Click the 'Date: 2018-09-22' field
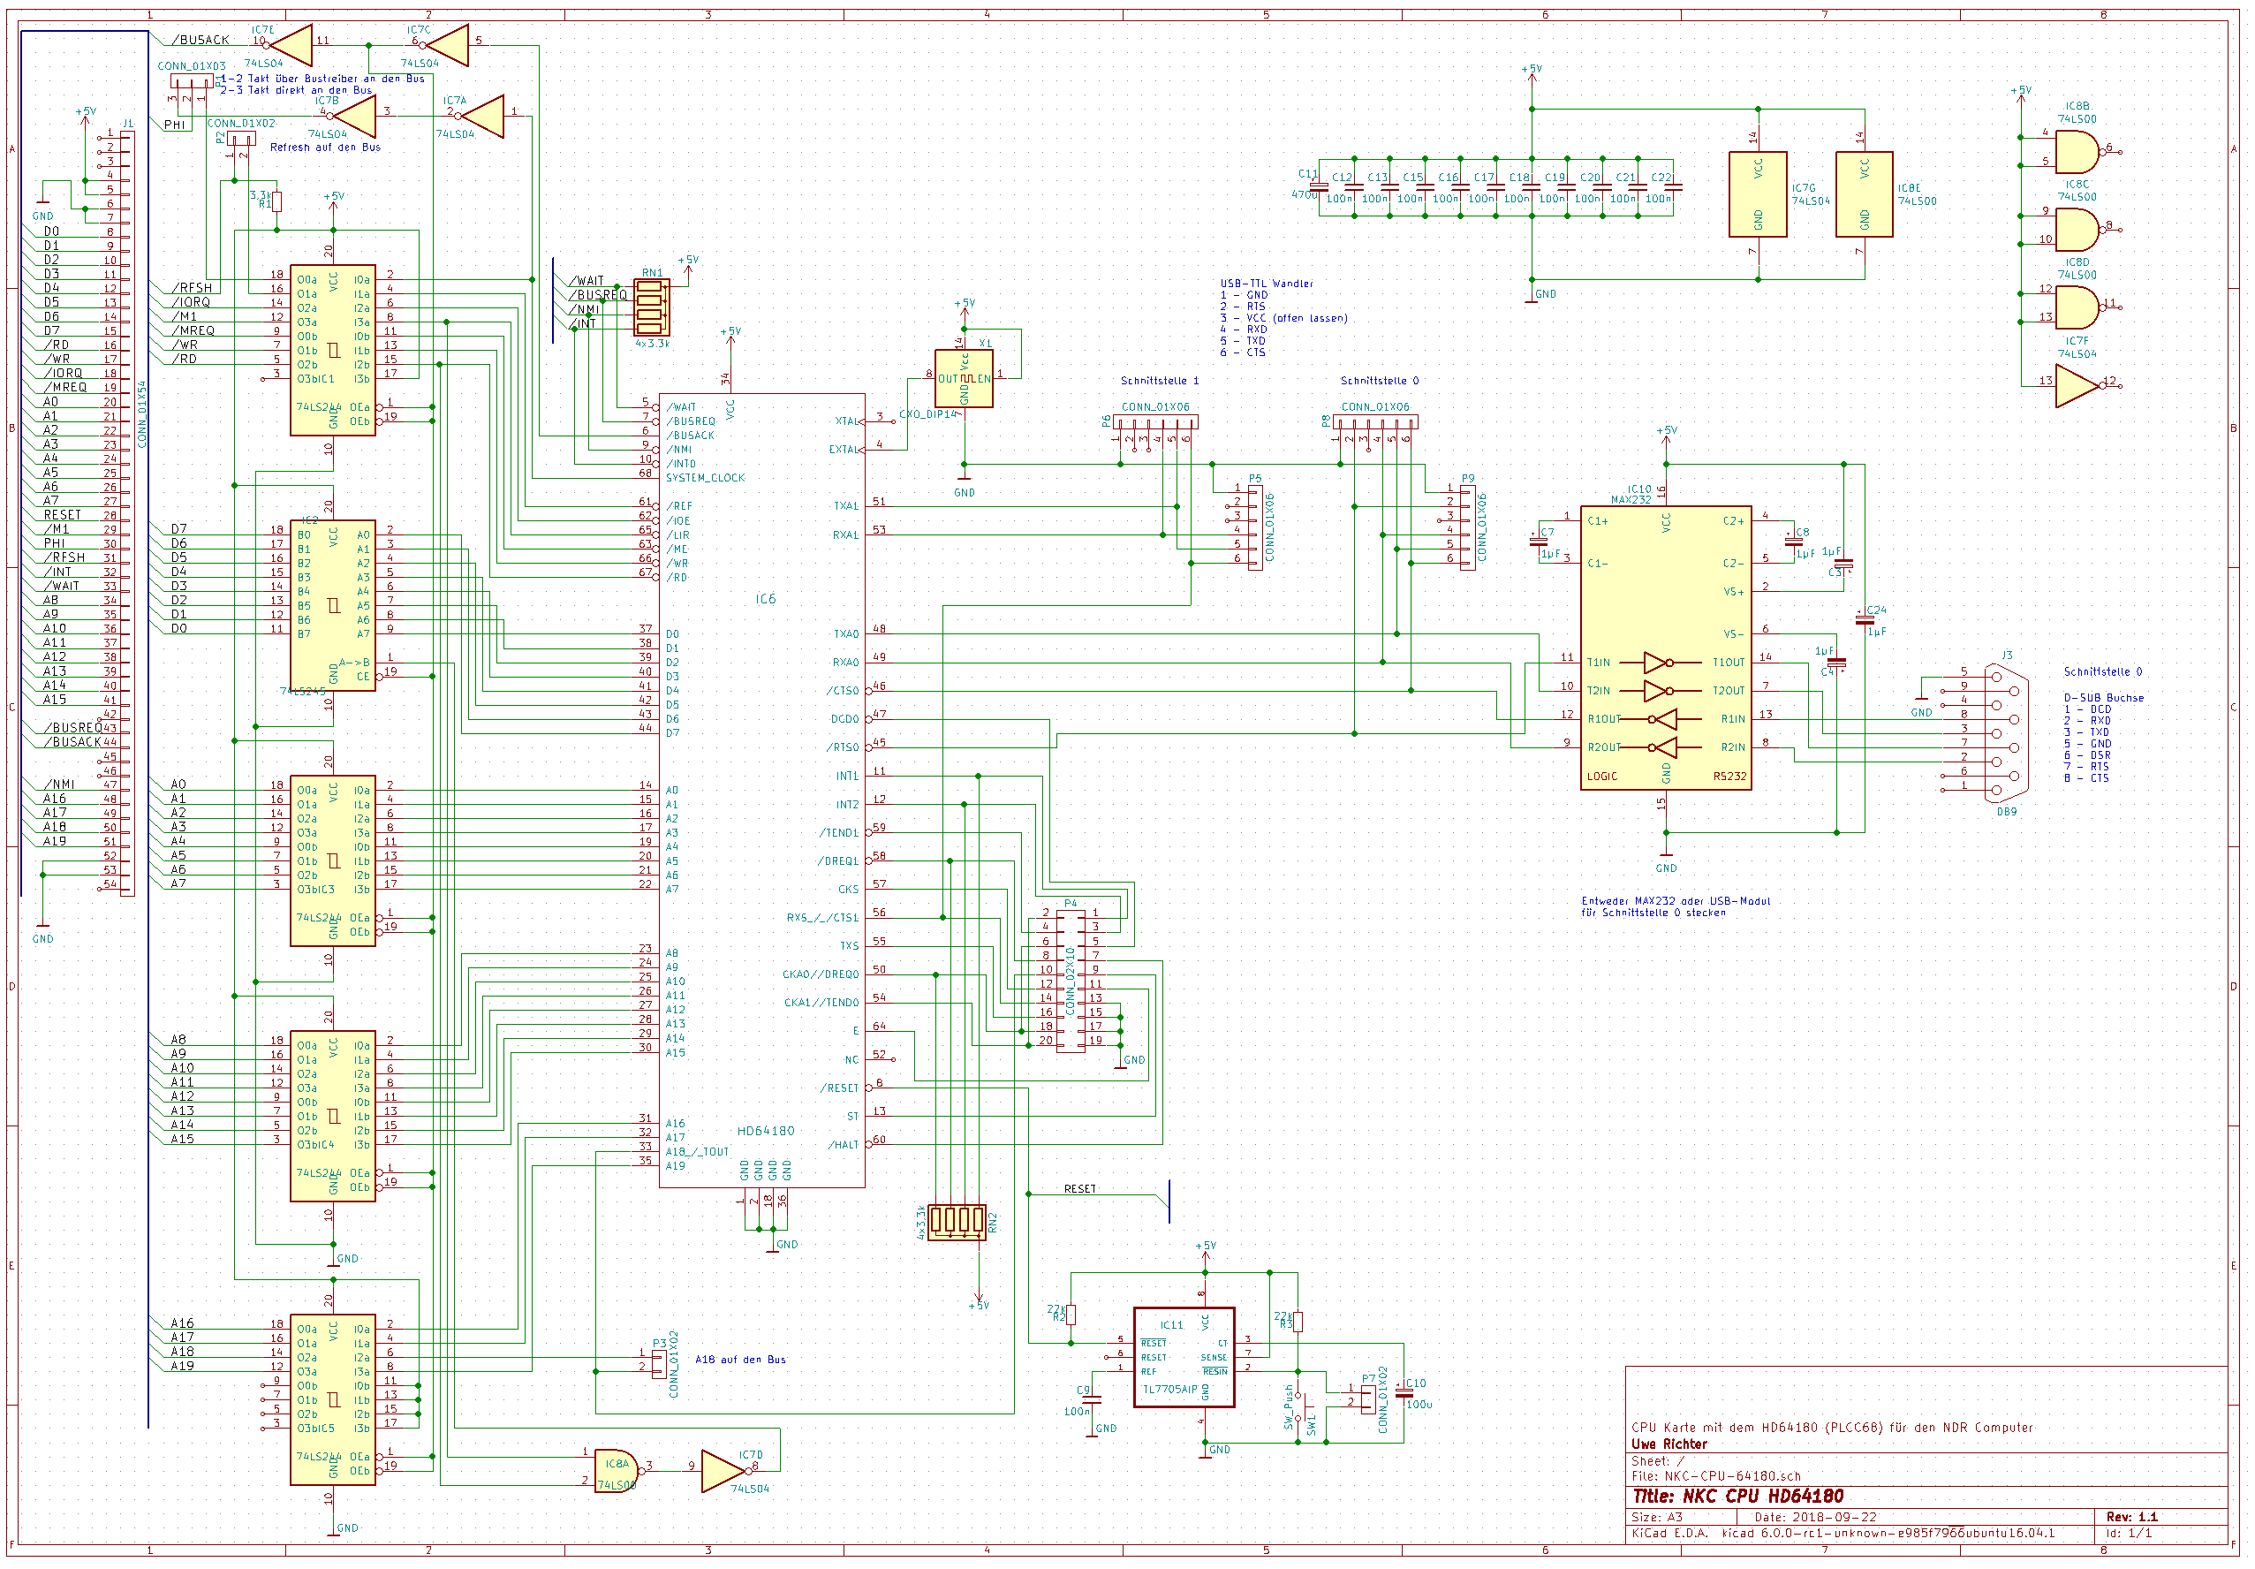The image size is (2255, 1569). pos(1815,1517)
